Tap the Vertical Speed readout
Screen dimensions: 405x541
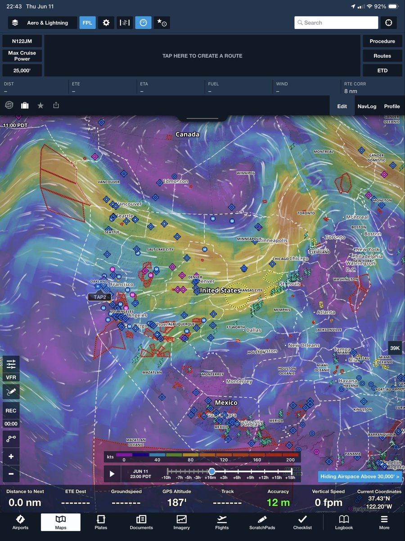pos(328,498)
